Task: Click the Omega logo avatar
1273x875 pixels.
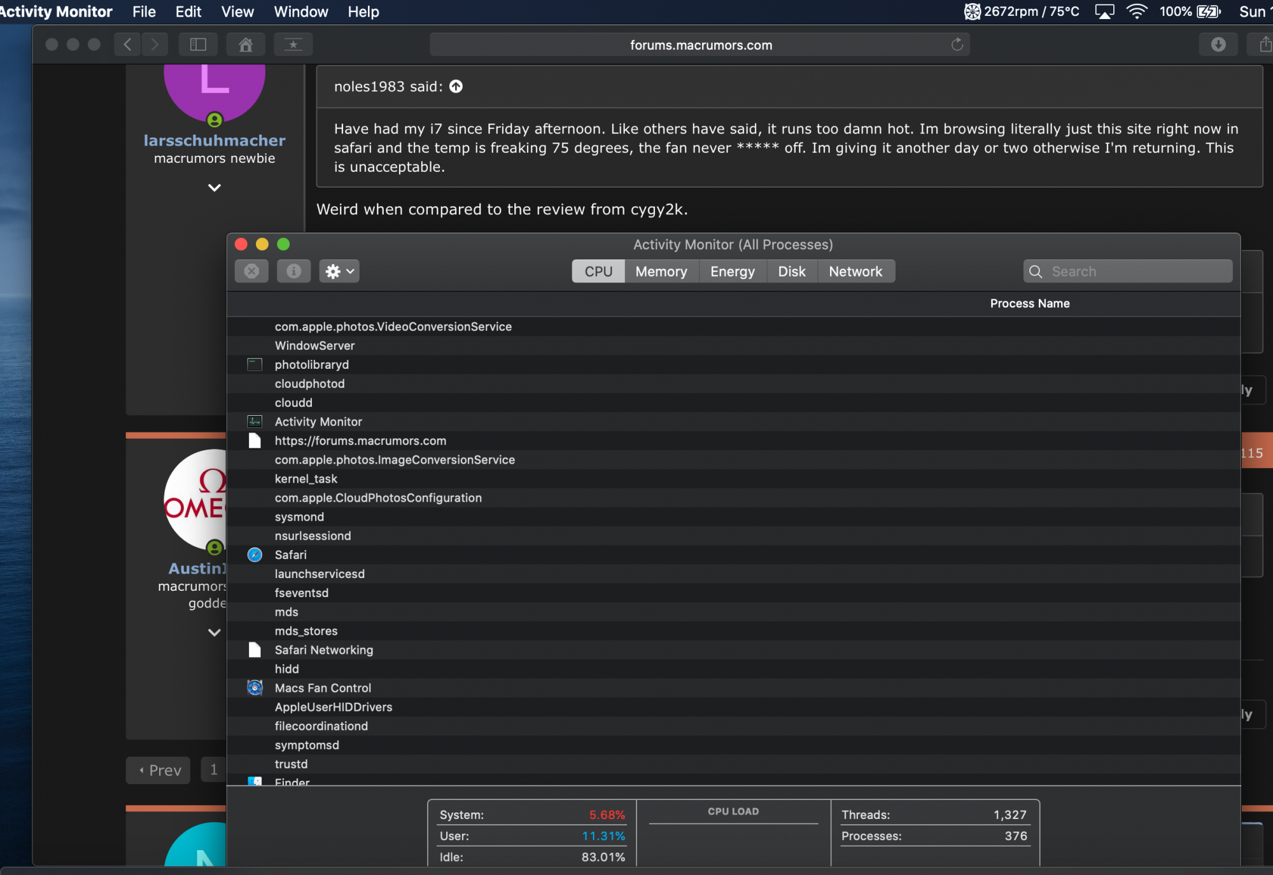Action: [x=195, y=500]
